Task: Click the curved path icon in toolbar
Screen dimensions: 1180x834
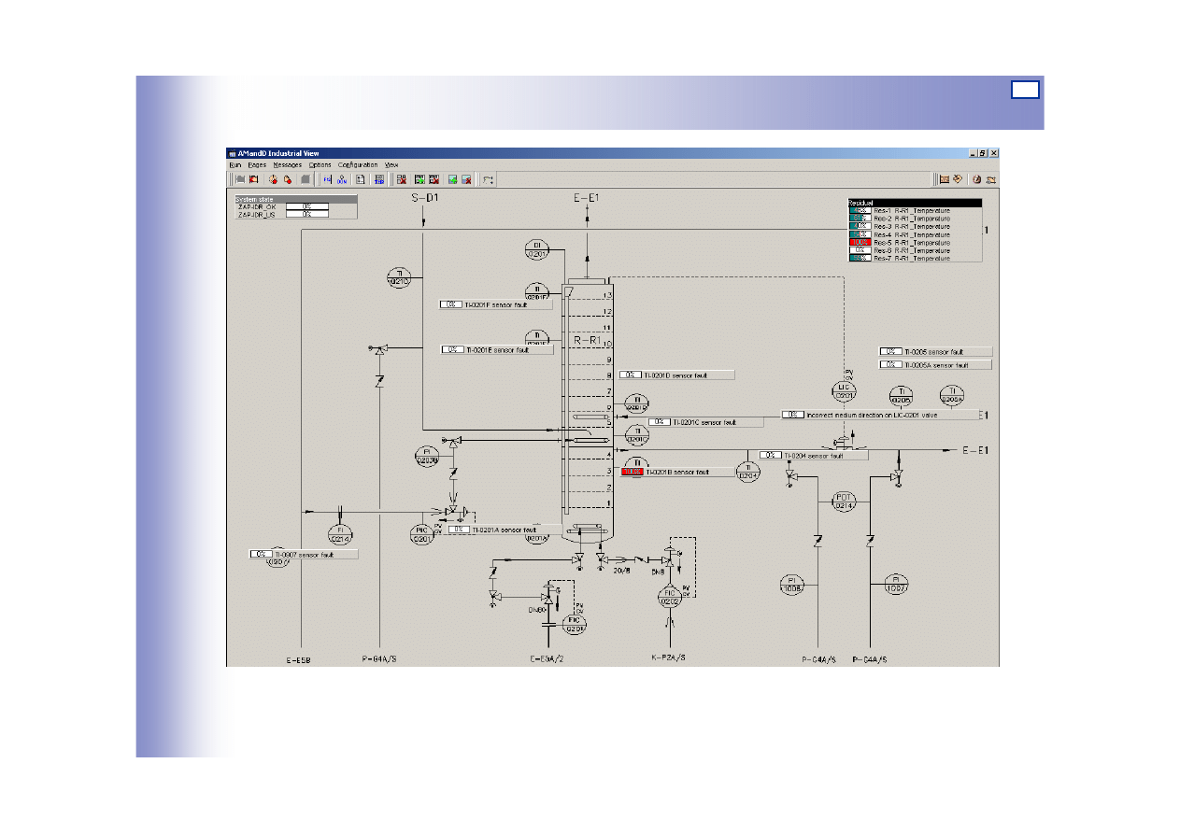Action: (x=488, y=179)
